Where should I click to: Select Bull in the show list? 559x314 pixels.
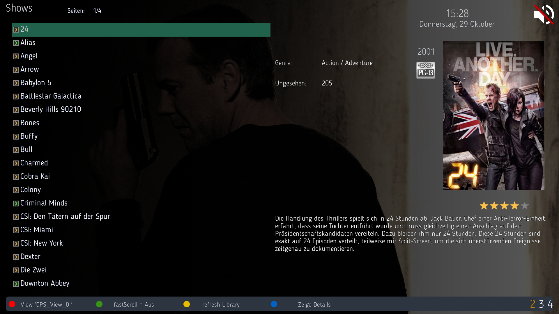[x=141, y=150]
